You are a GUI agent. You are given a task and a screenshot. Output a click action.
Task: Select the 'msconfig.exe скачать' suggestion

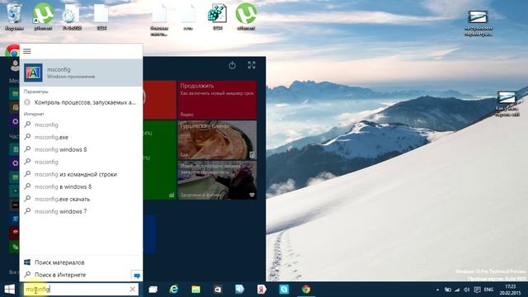[x=81, y=199]
